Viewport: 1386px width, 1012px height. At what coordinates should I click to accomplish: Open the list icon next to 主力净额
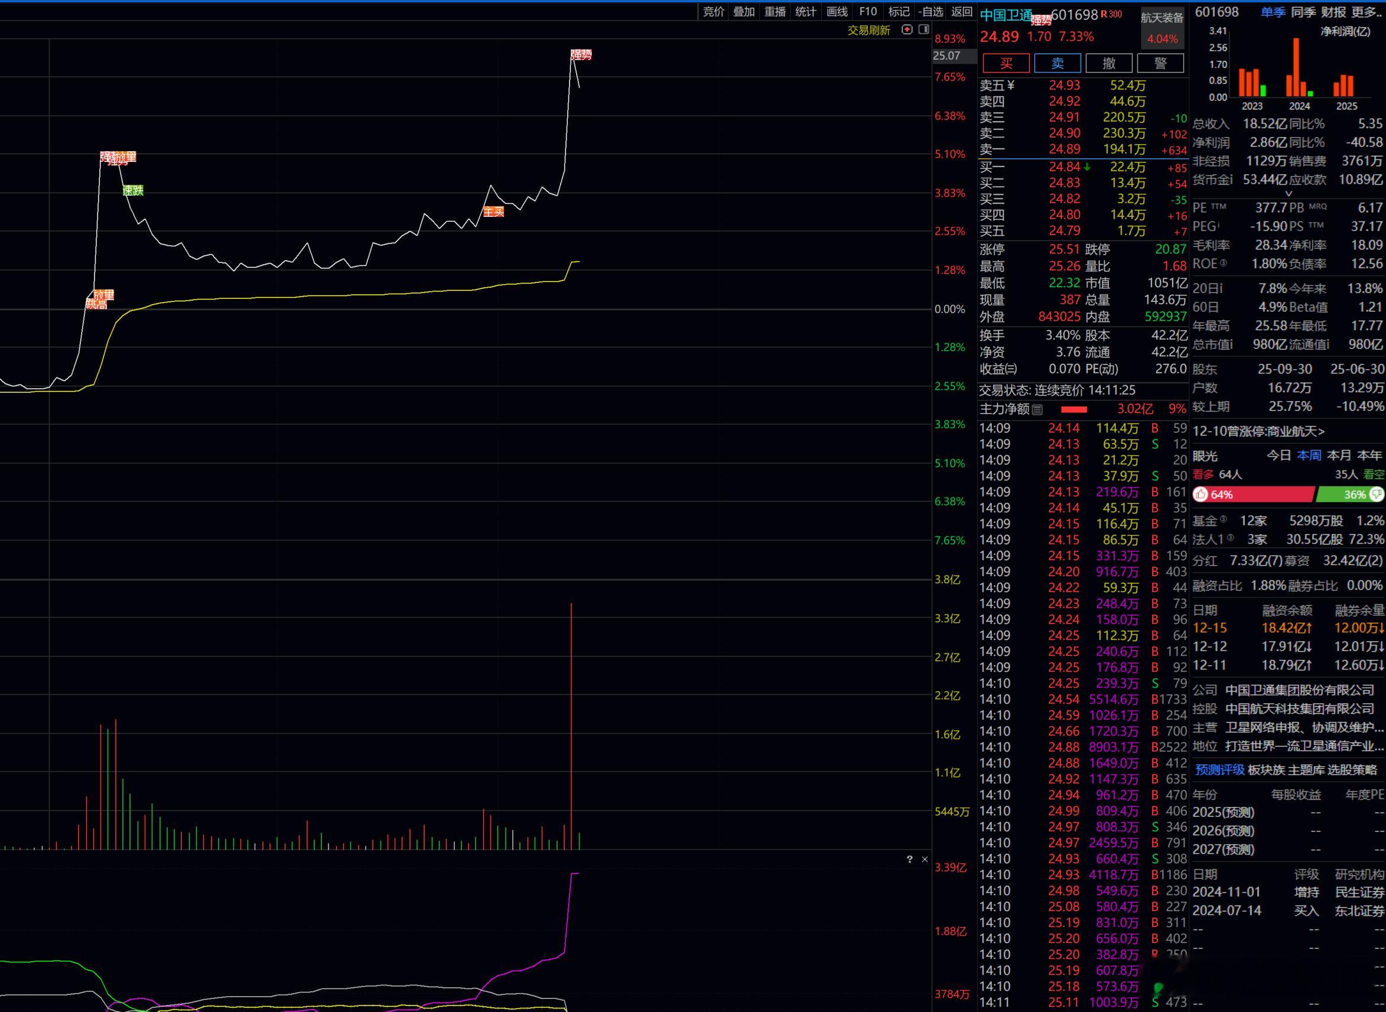[1037, 410]
